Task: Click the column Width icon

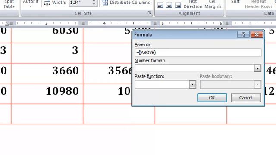Action: tap(47, 3)
